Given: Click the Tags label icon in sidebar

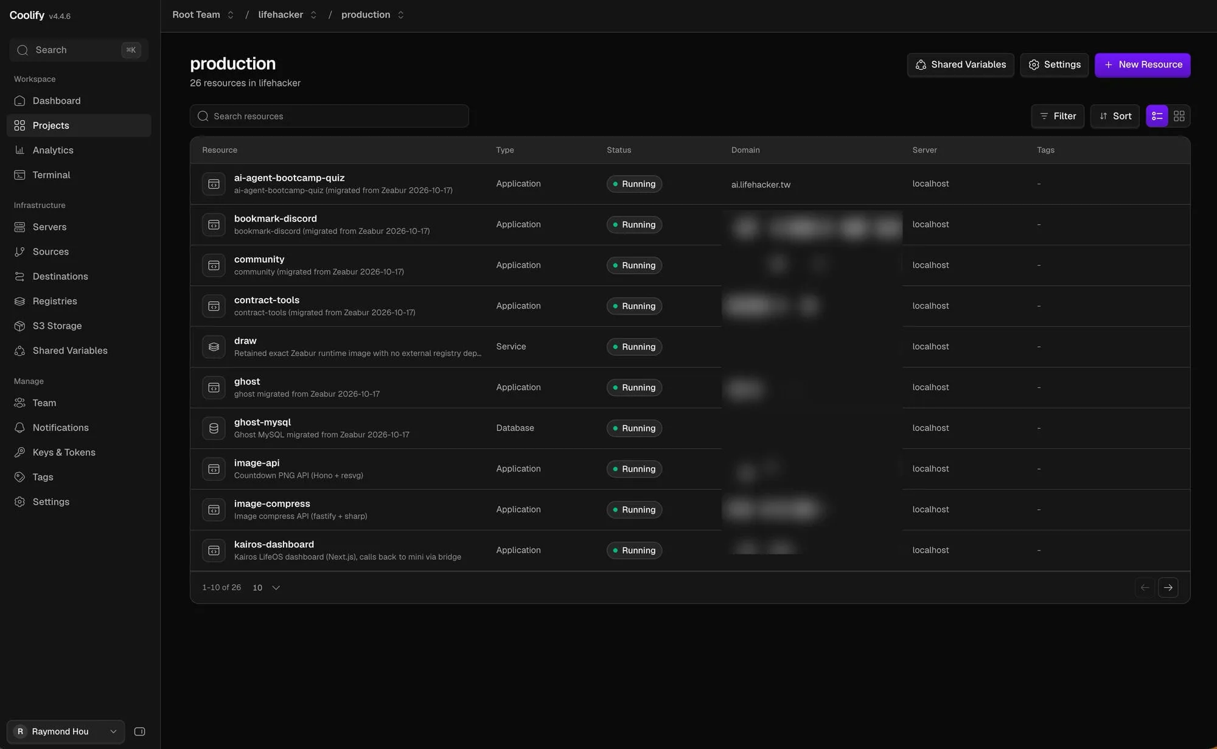Looking at the screenshot, I should point(19,477).
